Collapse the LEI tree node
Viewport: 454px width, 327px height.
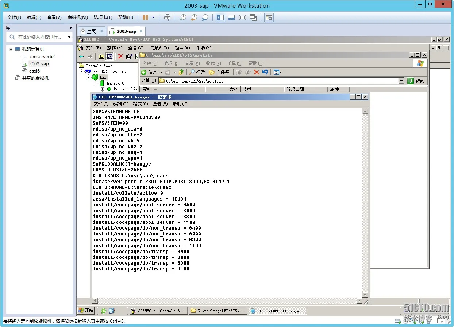[88, 78]
